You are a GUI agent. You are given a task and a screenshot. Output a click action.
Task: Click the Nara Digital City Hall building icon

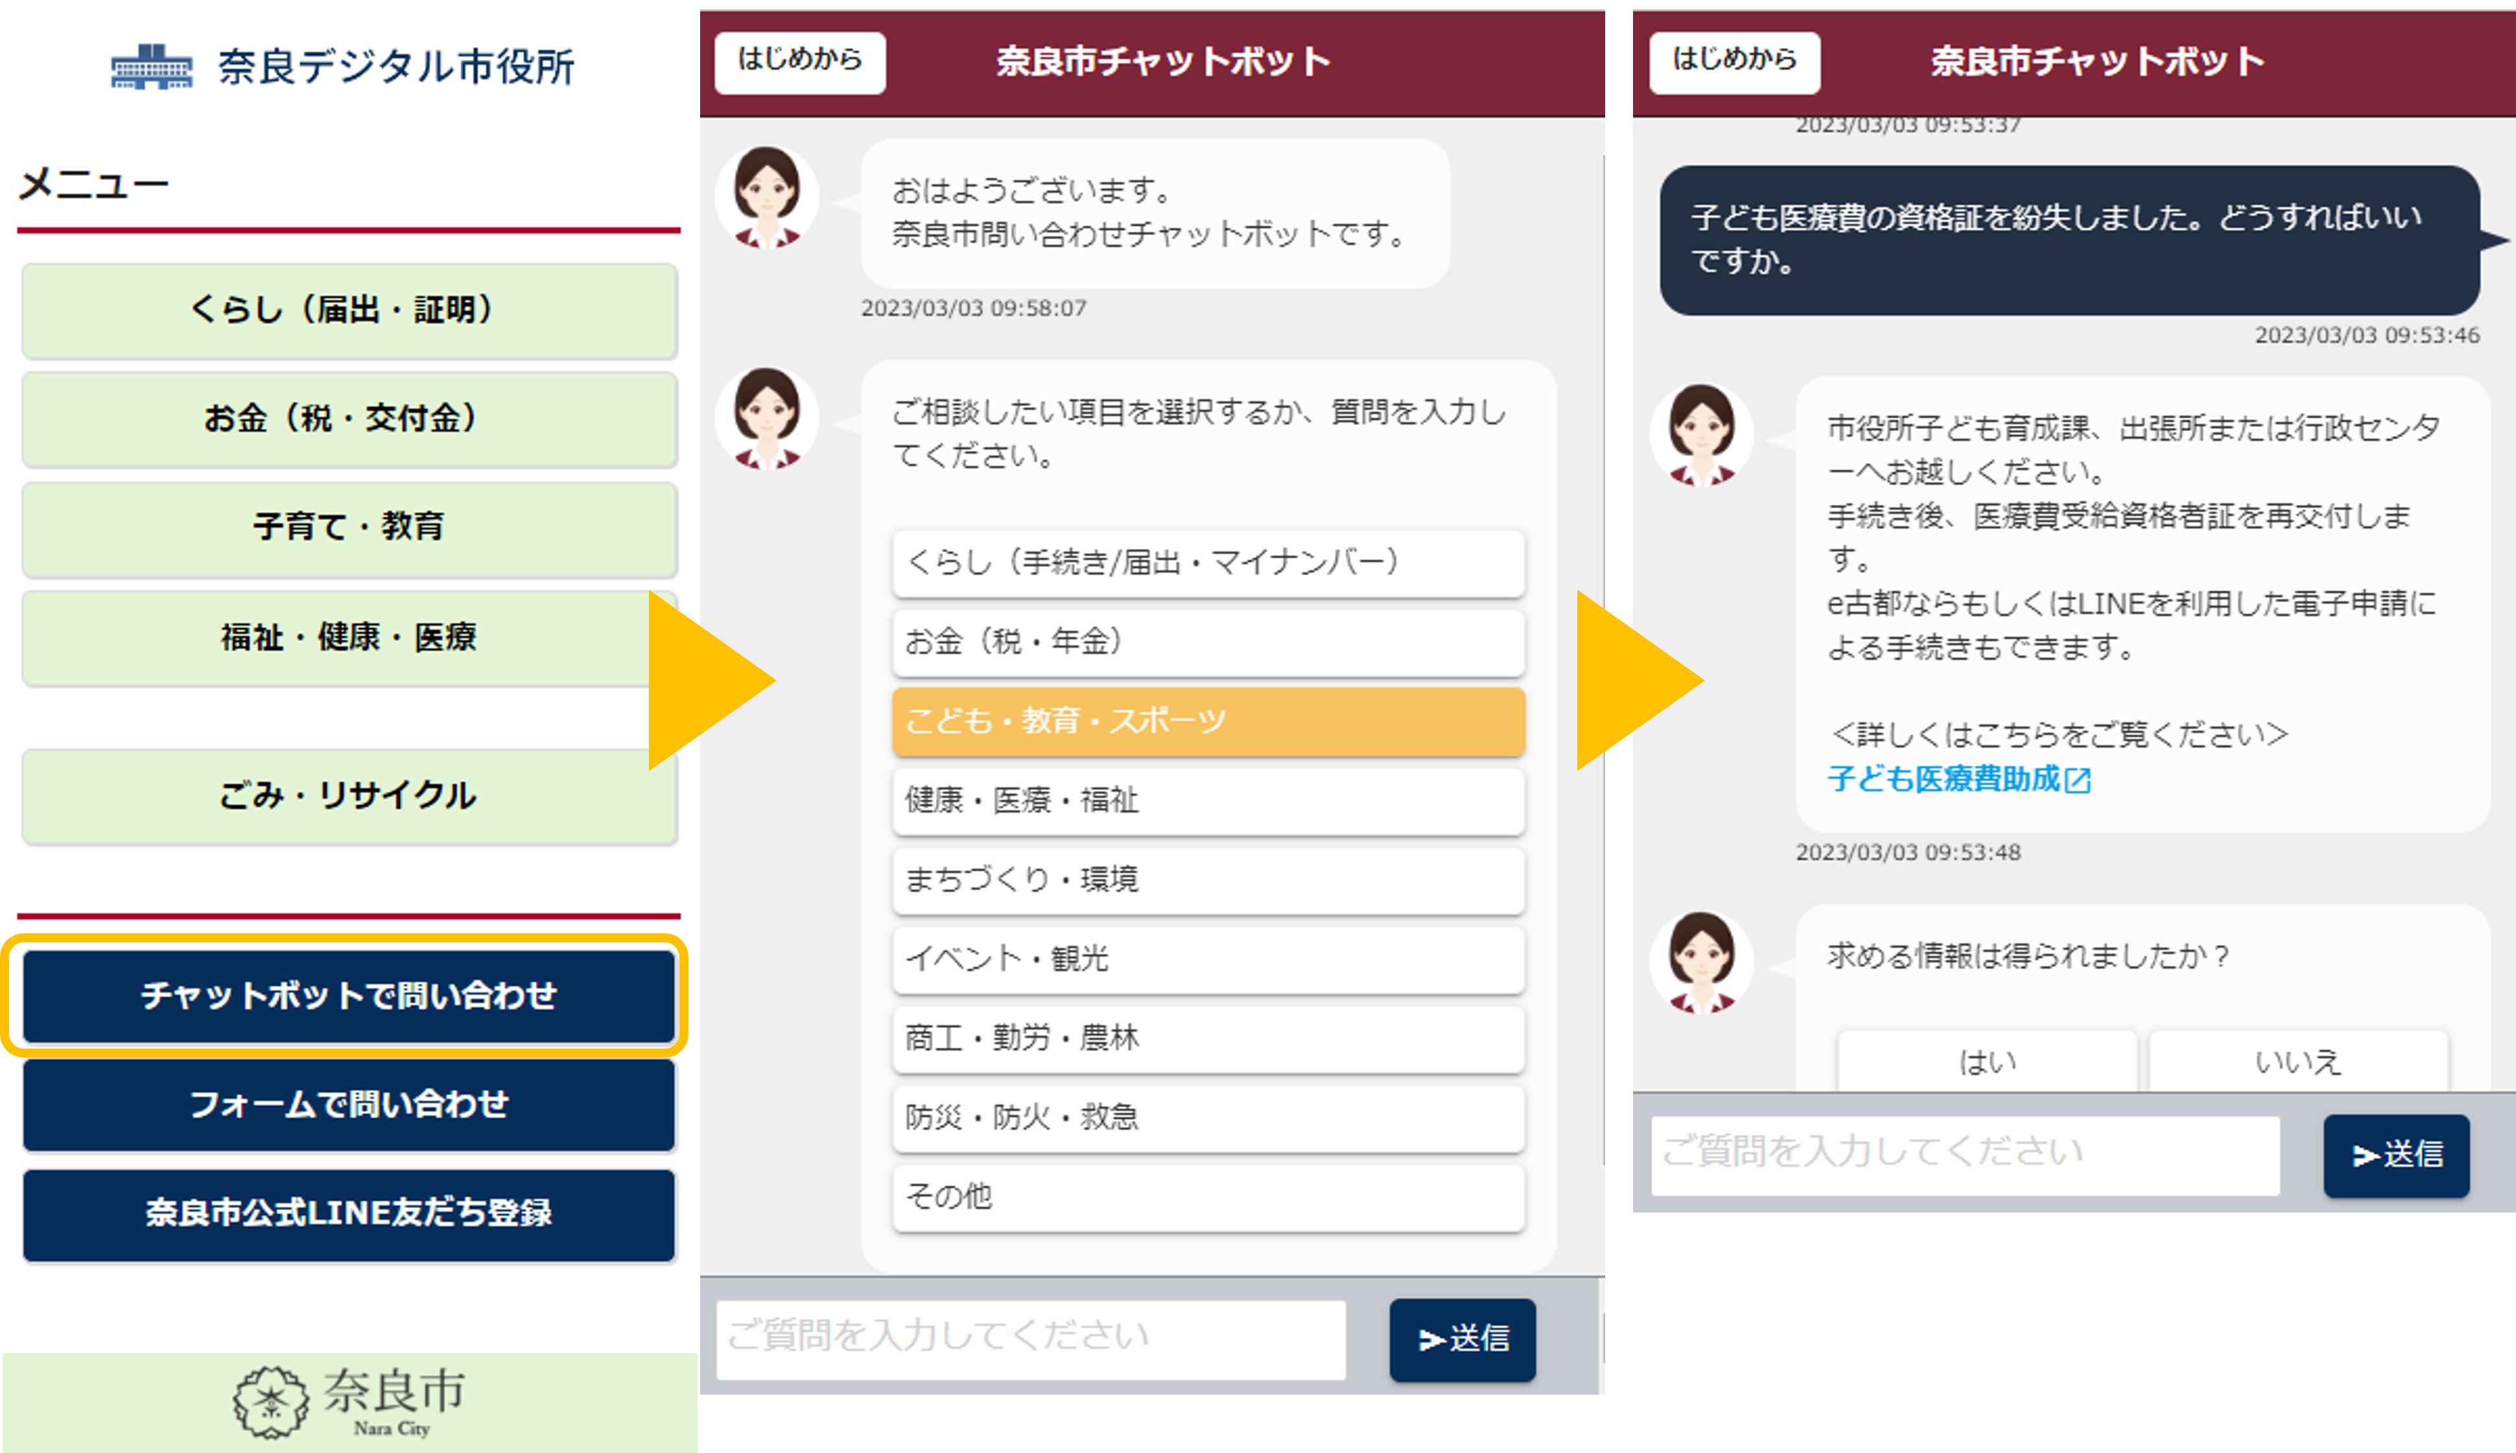[150, 67]
